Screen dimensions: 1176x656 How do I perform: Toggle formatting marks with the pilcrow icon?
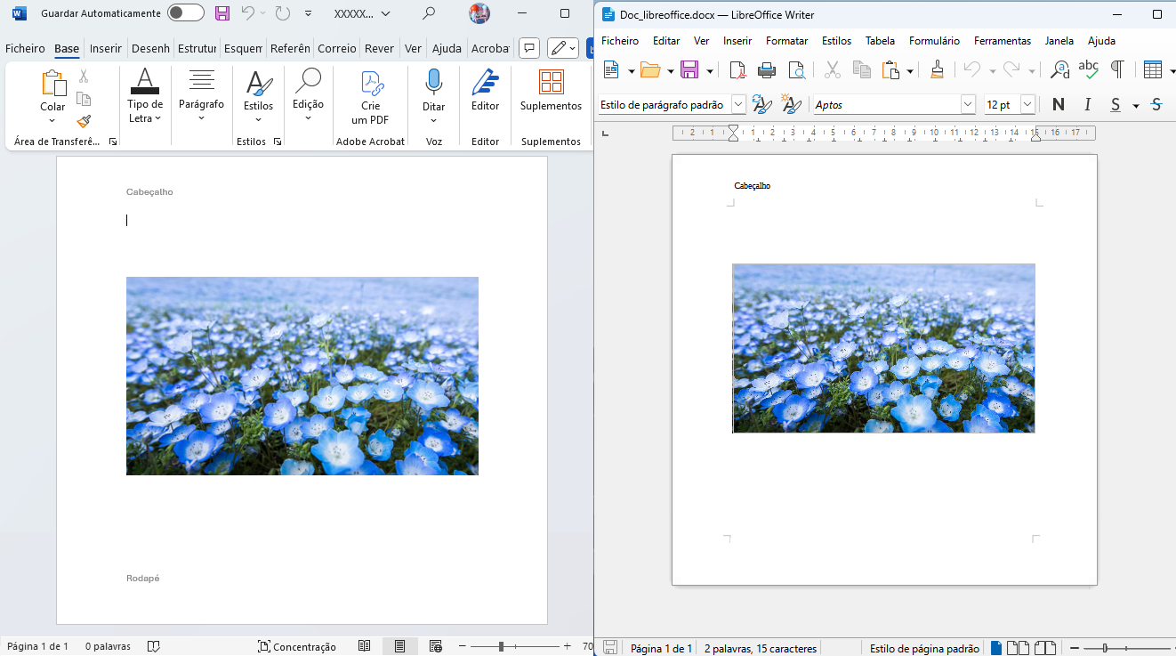[1117, 69]
